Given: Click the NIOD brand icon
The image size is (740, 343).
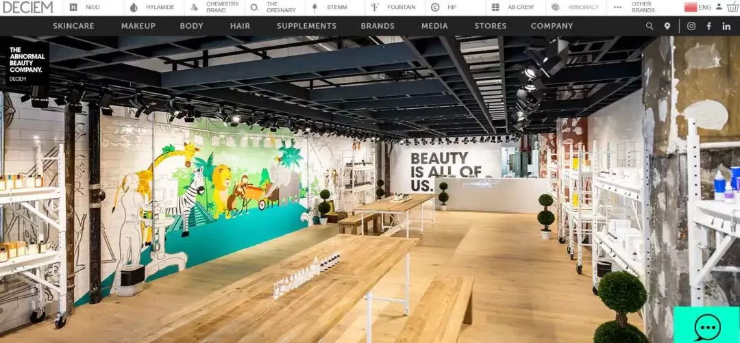Looking at the screenshot, I should (73, 7).
